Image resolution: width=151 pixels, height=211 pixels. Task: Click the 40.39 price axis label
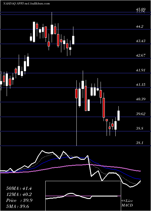click(x=141, y=99)
